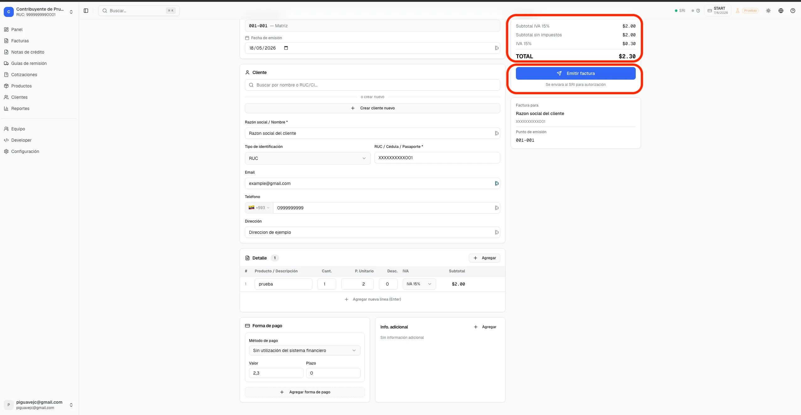This screenshot has height=415, width=801.
Task: Open the +593 country code selector
Action: pos(259,208)
